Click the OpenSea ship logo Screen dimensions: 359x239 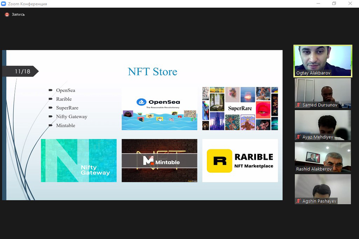(142, 102)
